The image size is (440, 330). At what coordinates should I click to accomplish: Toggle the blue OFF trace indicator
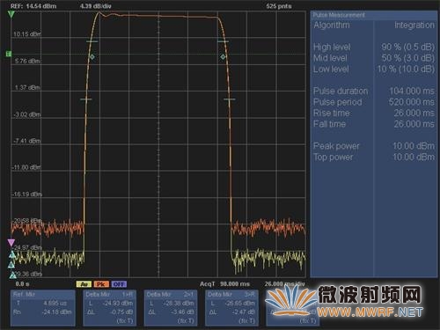(x=119, y=284)
